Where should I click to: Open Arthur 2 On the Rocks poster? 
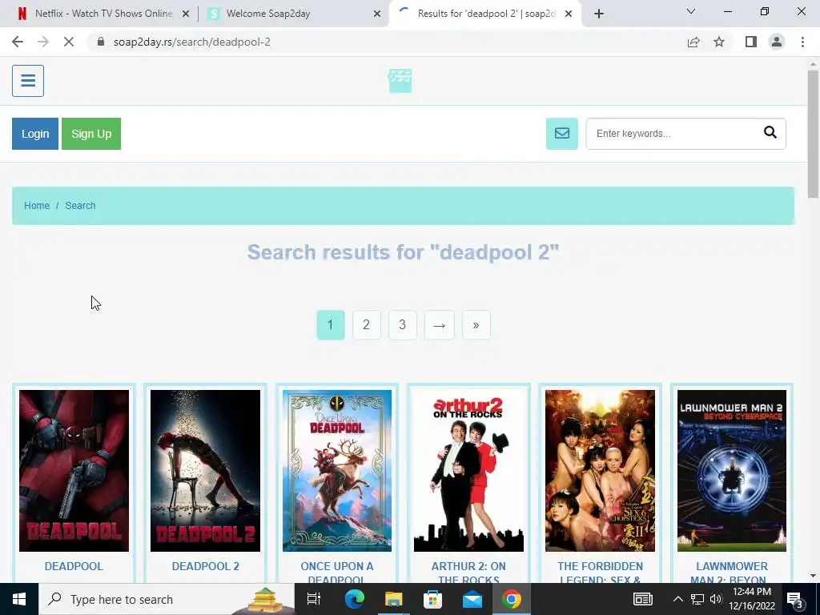click(x=468, y=471)
